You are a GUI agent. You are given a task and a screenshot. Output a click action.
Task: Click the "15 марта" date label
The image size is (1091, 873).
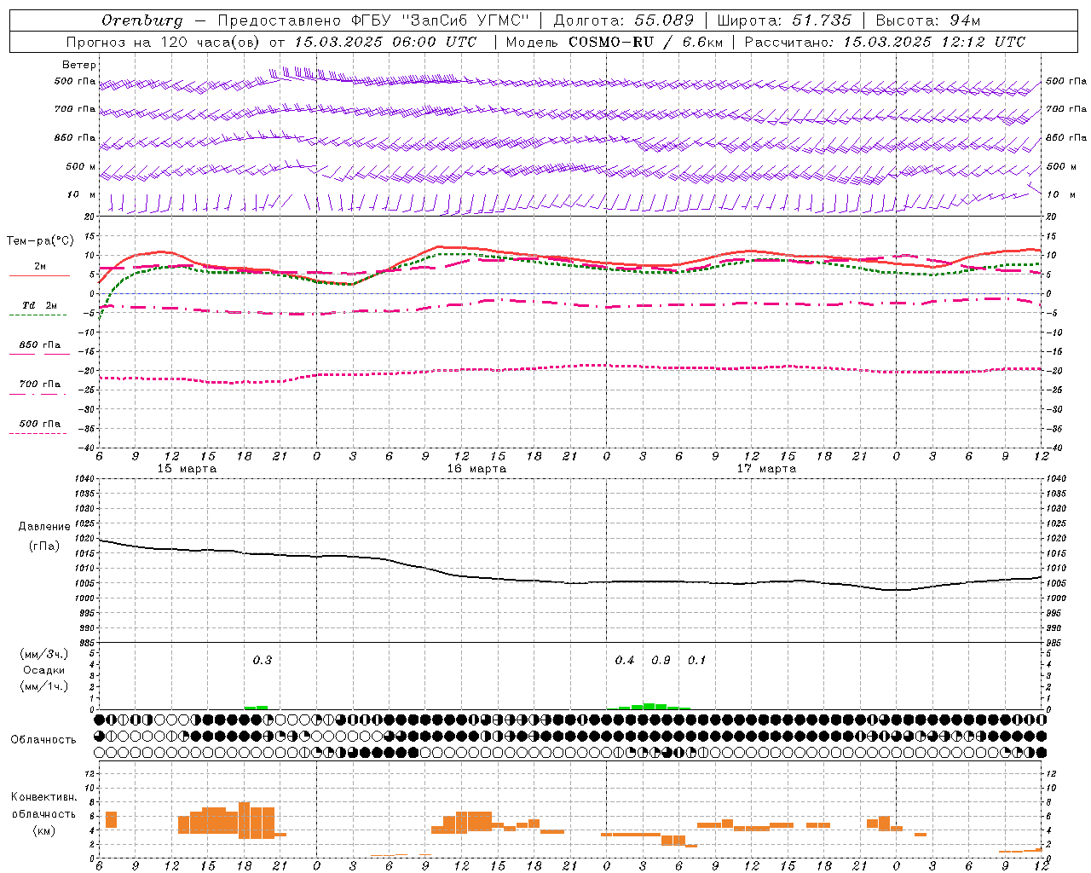coord(187,469)
